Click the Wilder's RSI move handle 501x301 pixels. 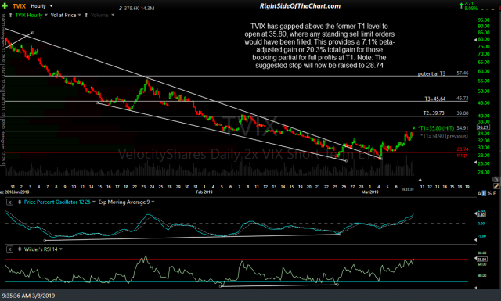tap(20, 249)
